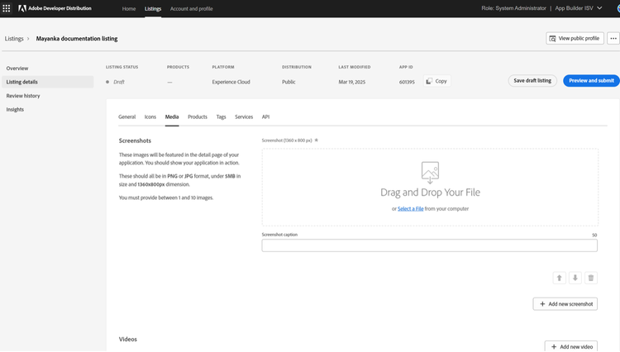Move screenshot up with arrow icon
Viewport: 620px width, 352px height.
coord(559,278)
